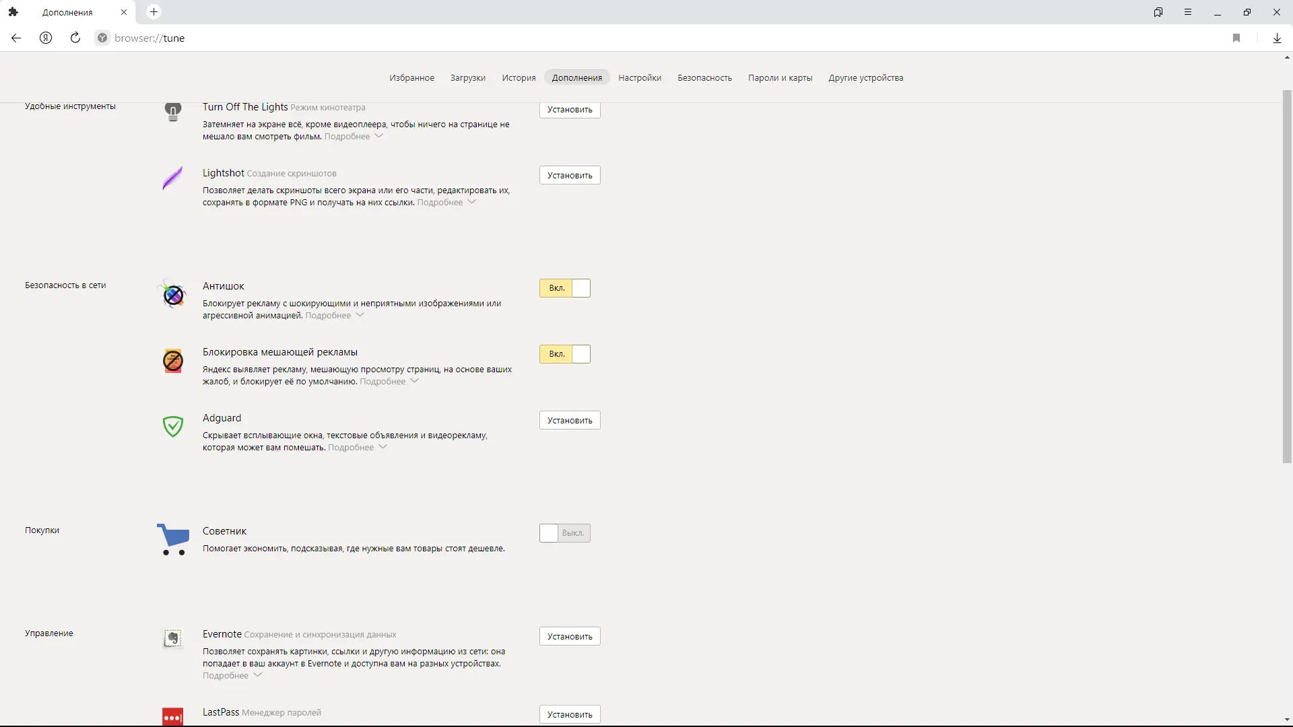This screenshot has height=727, width=1293.
Task: Click the Yandex home icon in toolbar
Action: (x=46, y=38)
